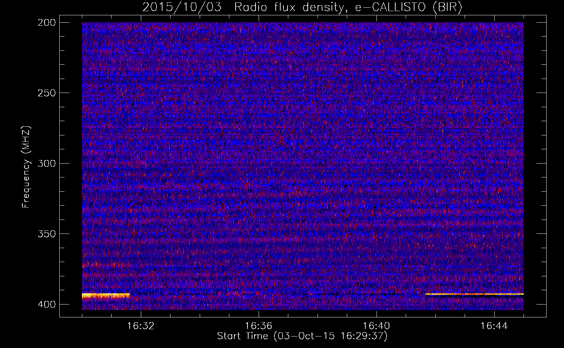Click the 300 frequency tick label

pos(46,163)
